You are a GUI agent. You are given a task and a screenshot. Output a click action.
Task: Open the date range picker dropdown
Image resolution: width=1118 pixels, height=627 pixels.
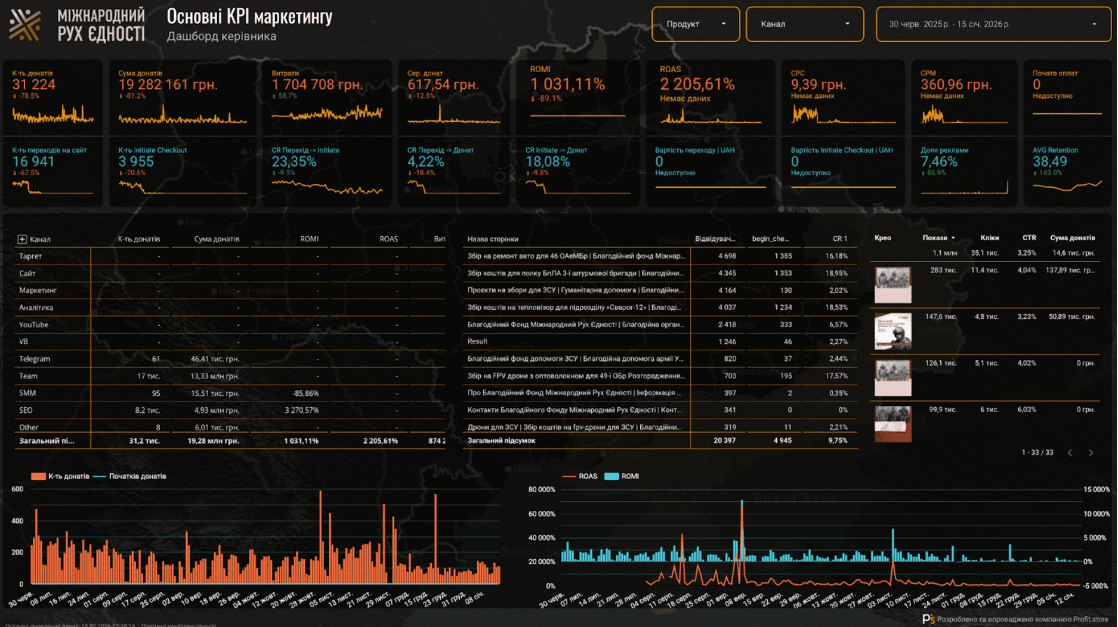[x=993, y=24]
